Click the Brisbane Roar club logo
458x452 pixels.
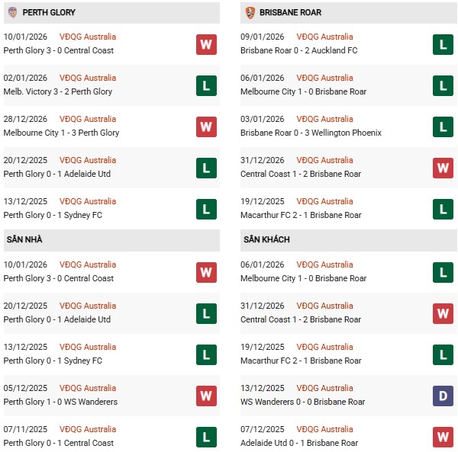coord(250,13)
